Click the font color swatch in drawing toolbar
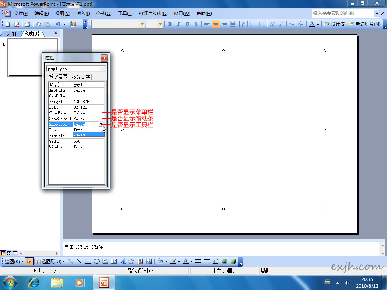 tap(185, 261)
